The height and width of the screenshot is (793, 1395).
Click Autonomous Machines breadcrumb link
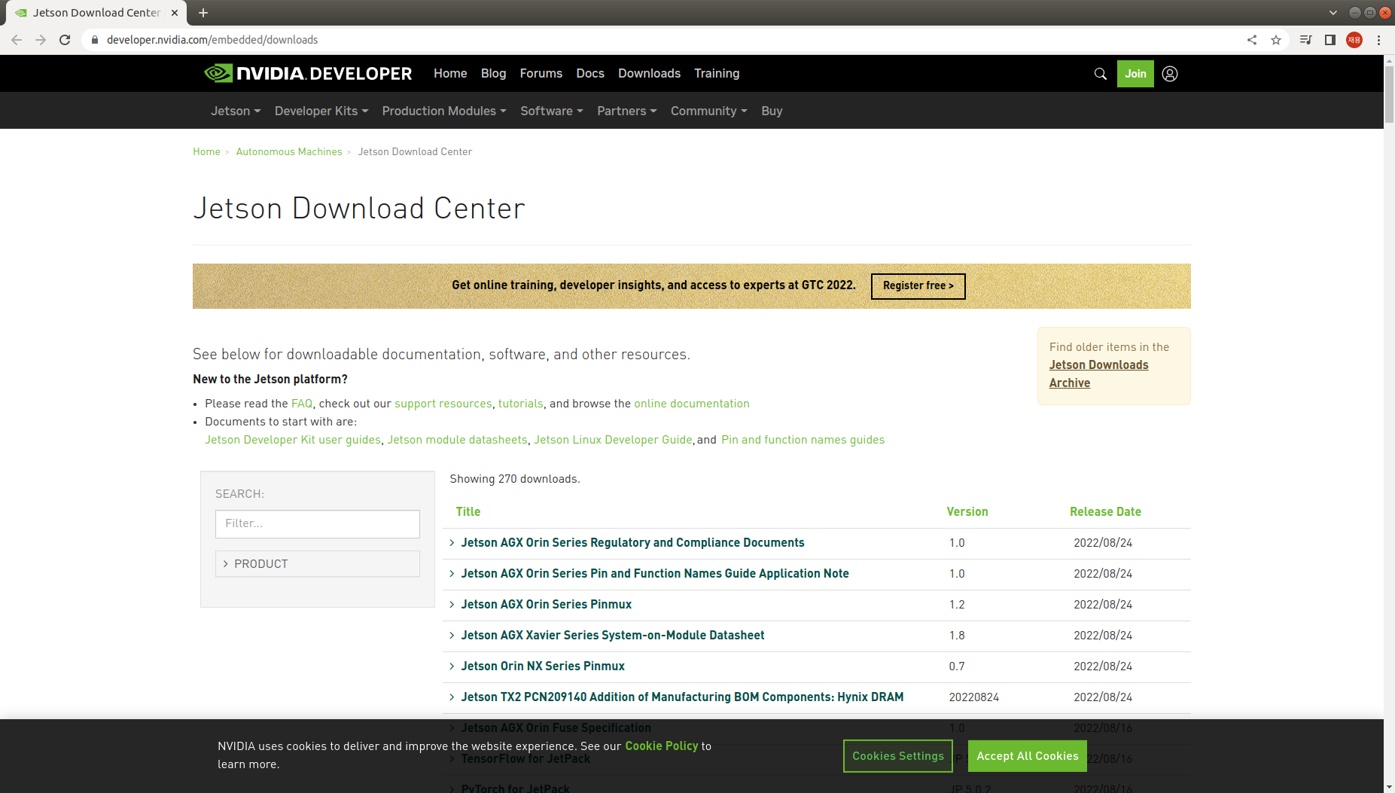289,151
